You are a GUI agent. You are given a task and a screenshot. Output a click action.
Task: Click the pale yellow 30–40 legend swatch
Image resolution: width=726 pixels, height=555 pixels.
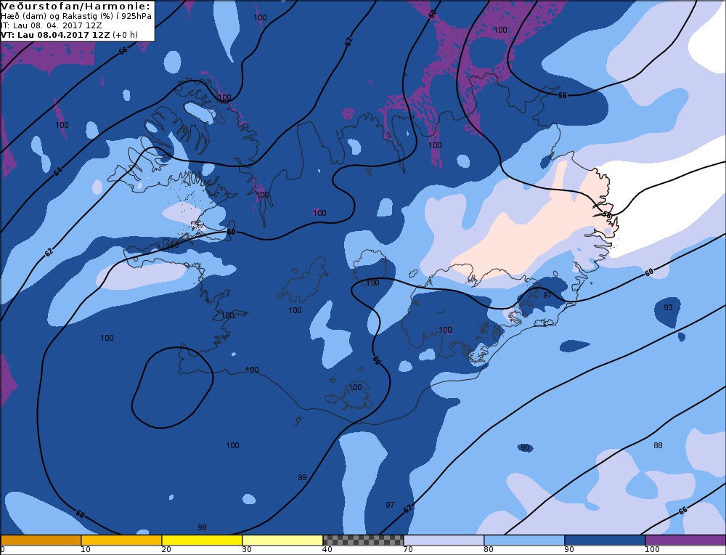coord(282,540)
